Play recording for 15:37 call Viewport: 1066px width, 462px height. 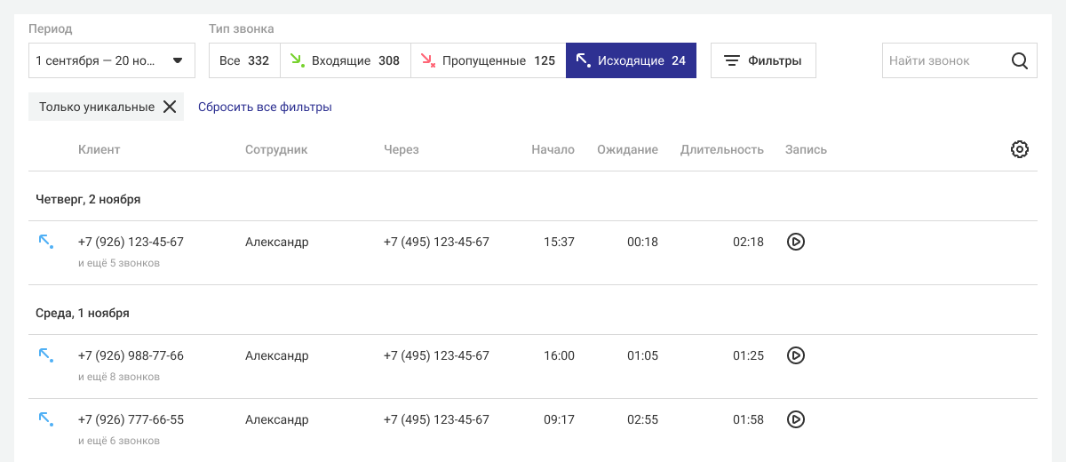point(796,242)
